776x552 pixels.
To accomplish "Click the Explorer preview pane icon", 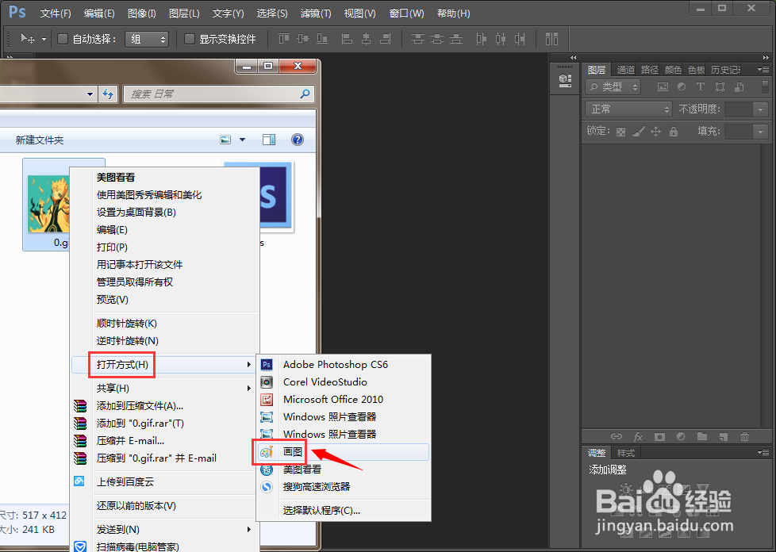I will point(269,140).
